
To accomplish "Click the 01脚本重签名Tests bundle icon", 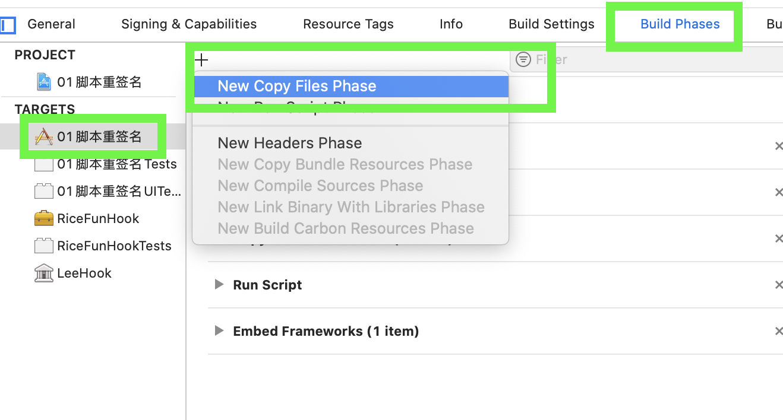I will coord(44,164).
